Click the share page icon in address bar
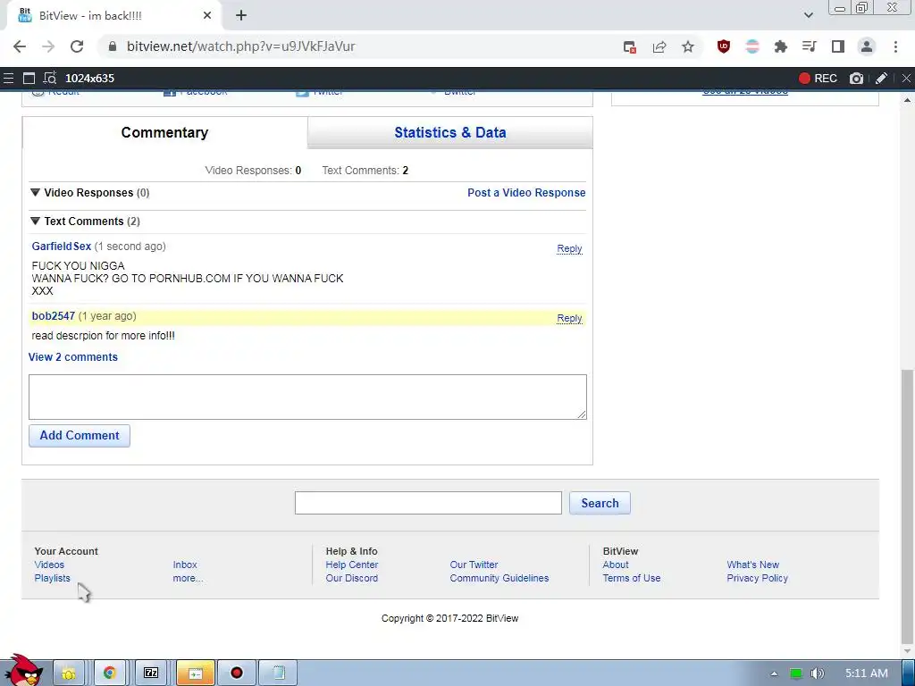This screenshot has width=915, height=686. pos(659,46)
